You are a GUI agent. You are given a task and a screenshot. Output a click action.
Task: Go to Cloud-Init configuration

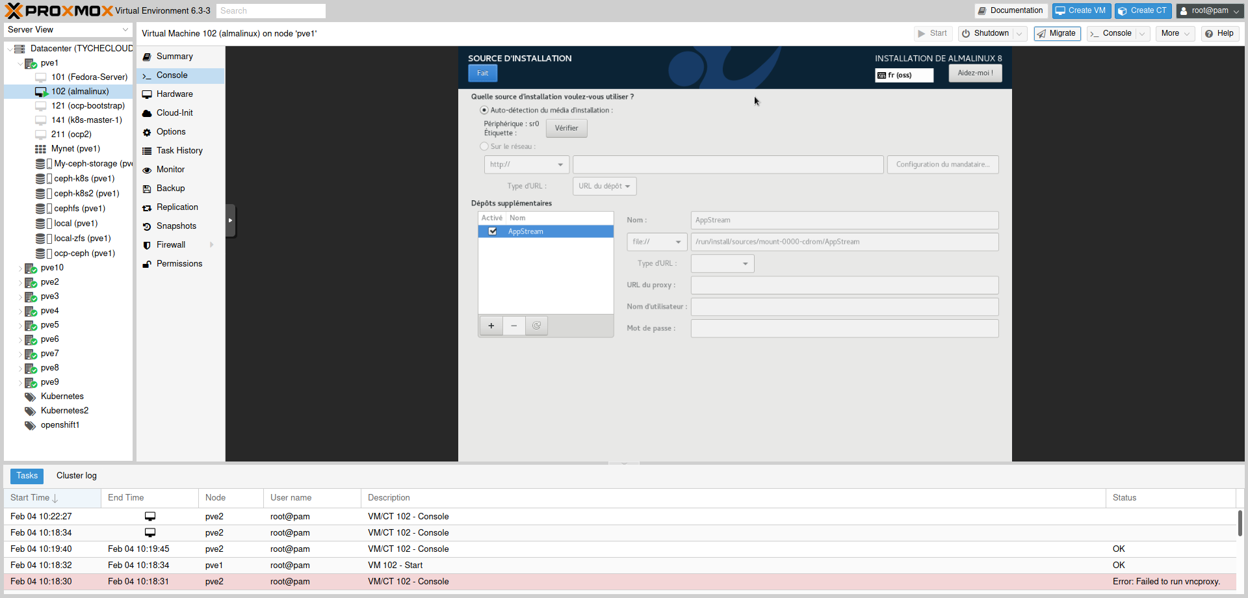174,113
